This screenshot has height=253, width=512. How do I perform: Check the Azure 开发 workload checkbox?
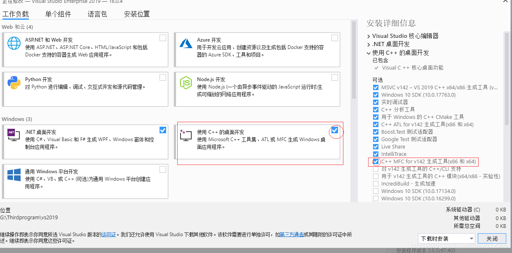coord(335,38)
